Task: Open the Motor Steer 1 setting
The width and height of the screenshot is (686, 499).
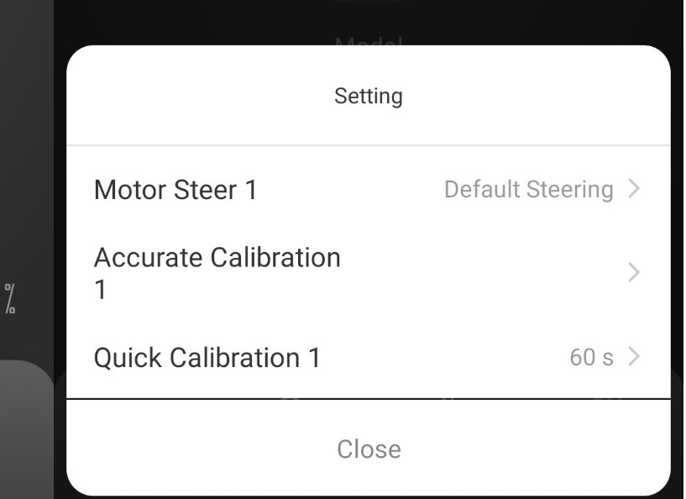Action: 369,190
